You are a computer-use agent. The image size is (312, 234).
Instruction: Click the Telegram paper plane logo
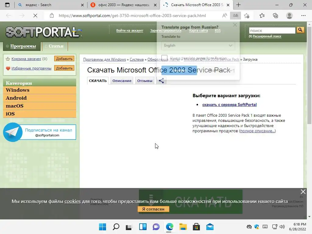(12, 132)
